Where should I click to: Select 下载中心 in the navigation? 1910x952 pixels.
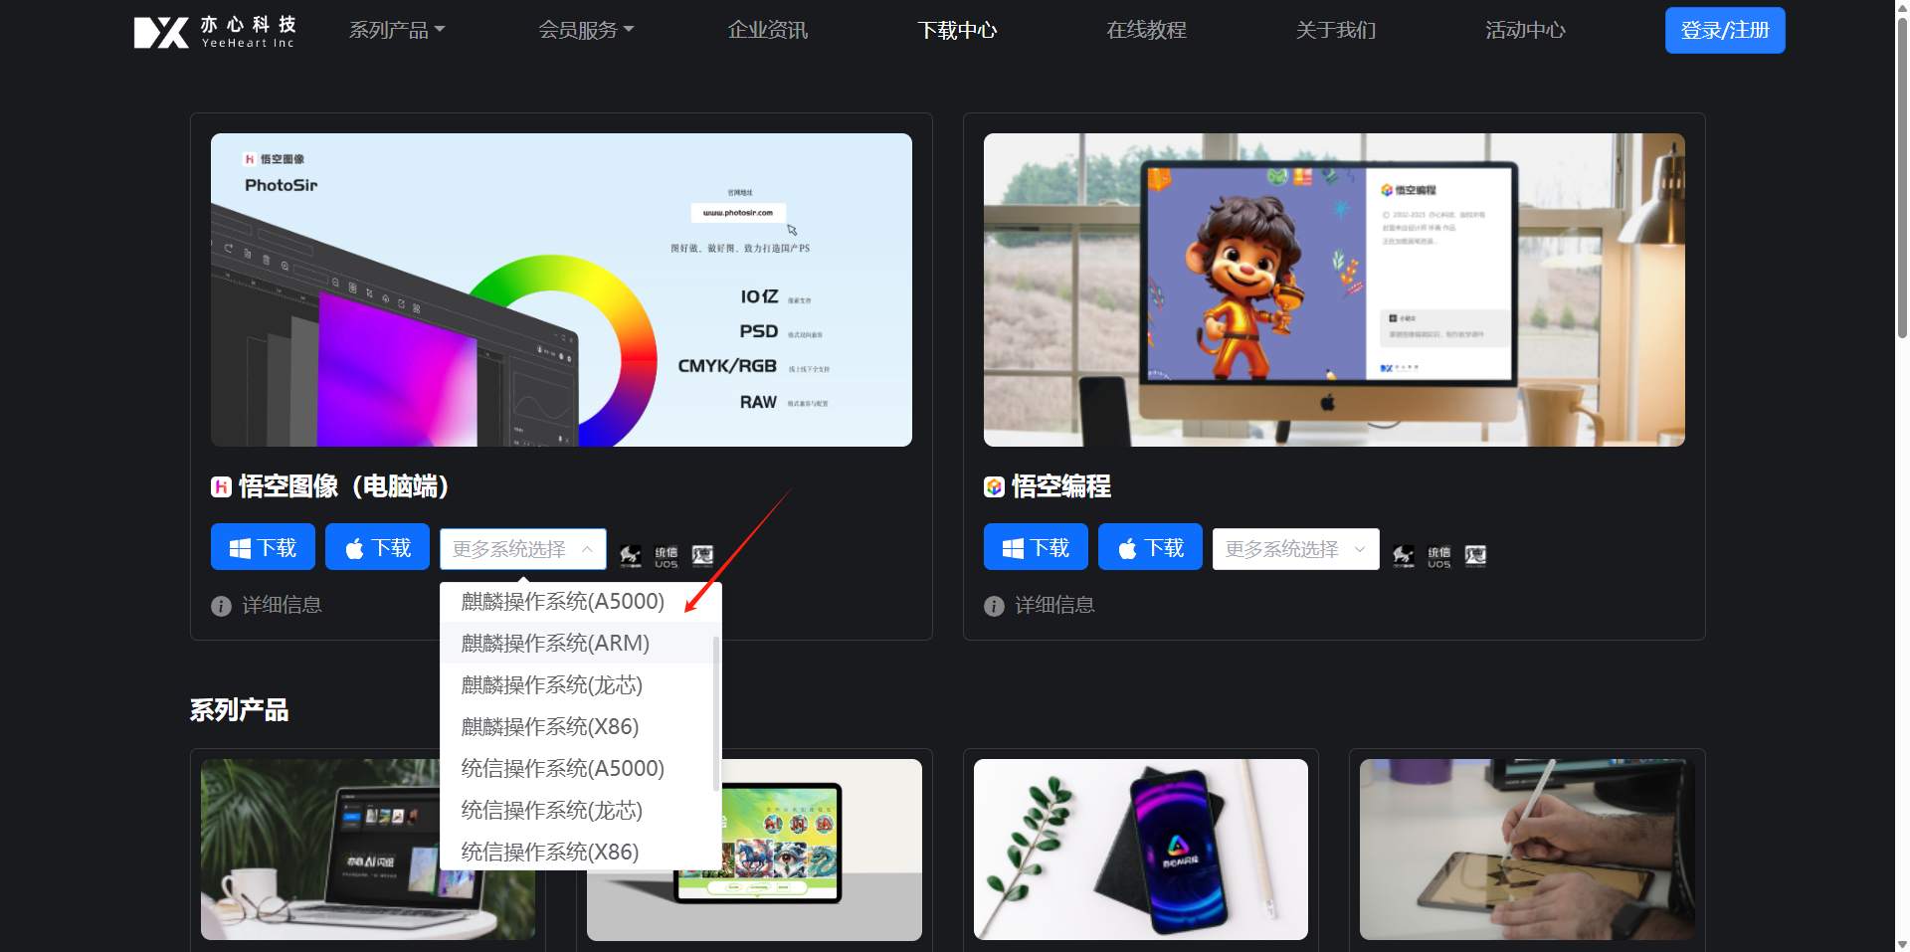tap(957, 31)
